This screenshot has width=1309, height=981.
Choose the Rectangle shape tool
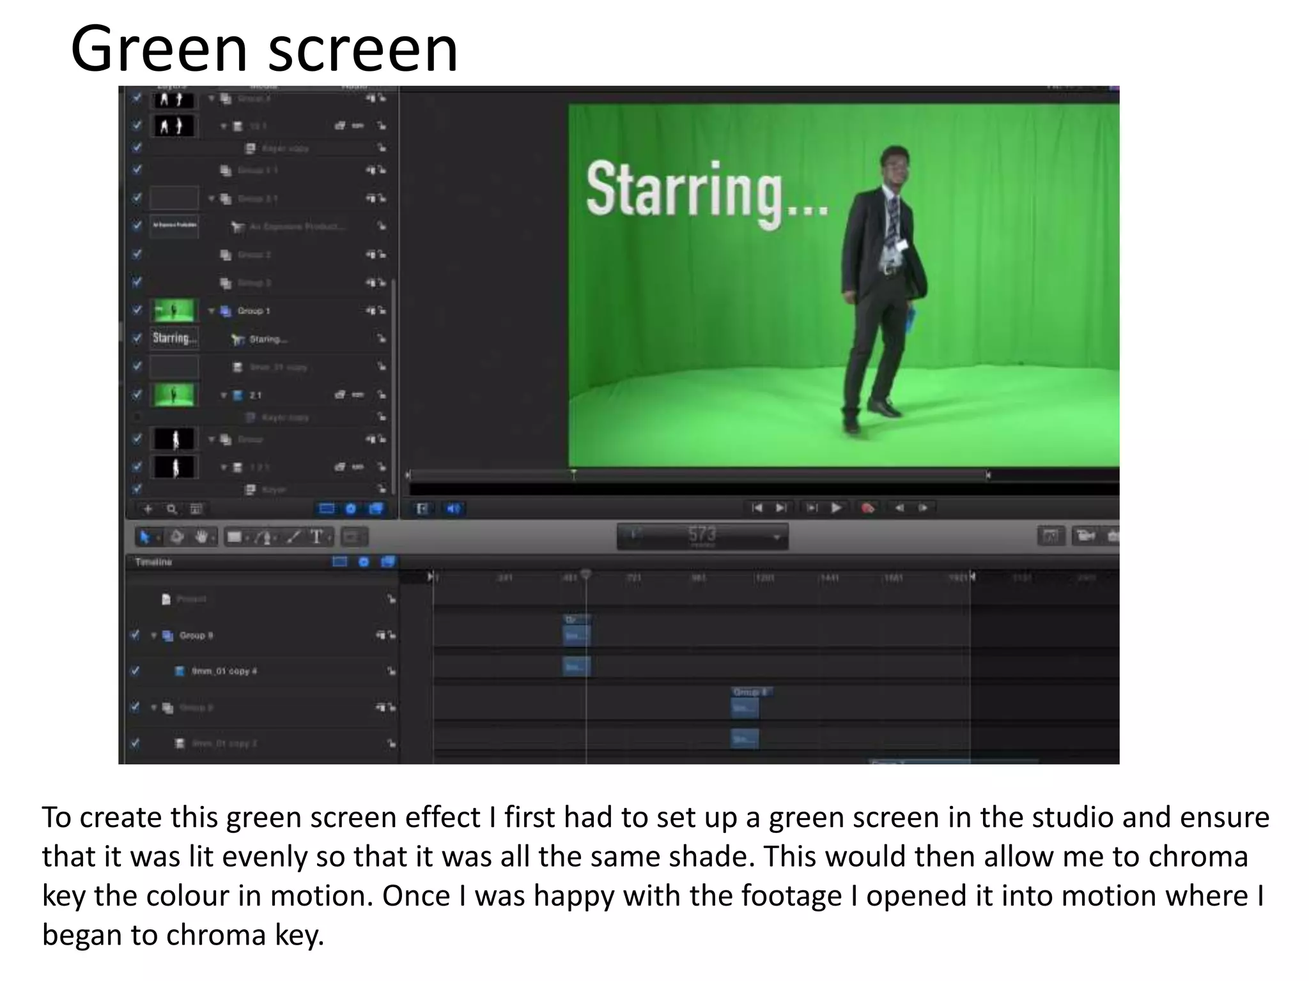click(x=235, y=537)
